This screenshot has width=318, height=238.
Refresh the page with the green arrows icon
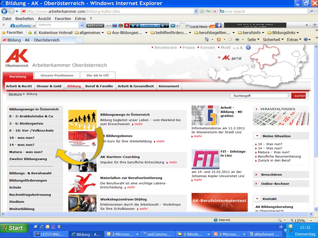[x=208, y=11]
